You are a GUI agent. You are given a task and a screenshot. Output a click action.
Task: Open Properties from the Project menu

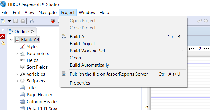(x=123, y=83)
